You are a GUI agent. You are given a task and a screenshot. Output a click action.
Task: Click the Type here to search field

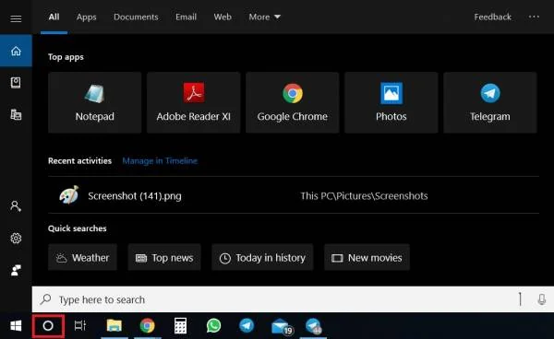point(293,299)
